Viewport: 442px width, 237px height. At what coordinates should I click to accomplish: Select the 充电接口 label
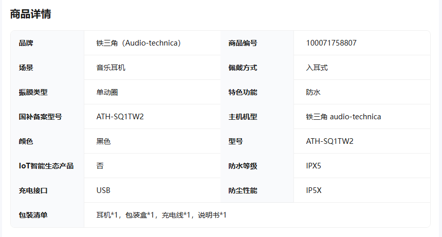point(33,190)
